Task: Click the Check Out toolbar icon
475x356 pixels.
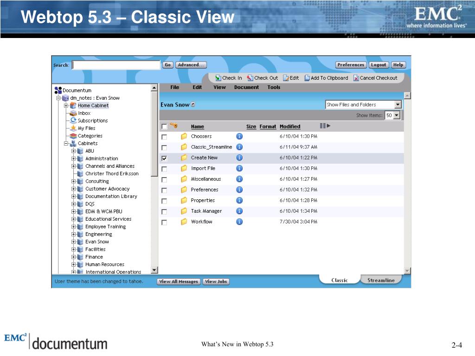Action: (250, 78)
